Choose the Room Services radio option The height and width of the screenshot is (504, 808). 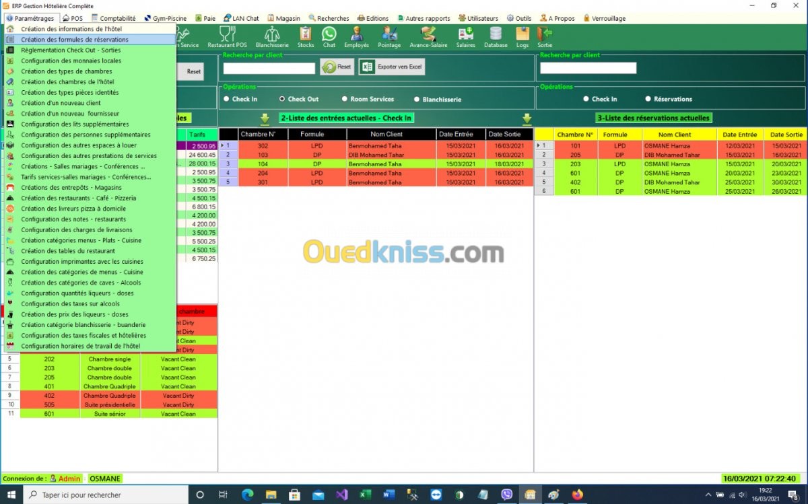point(368,99)
